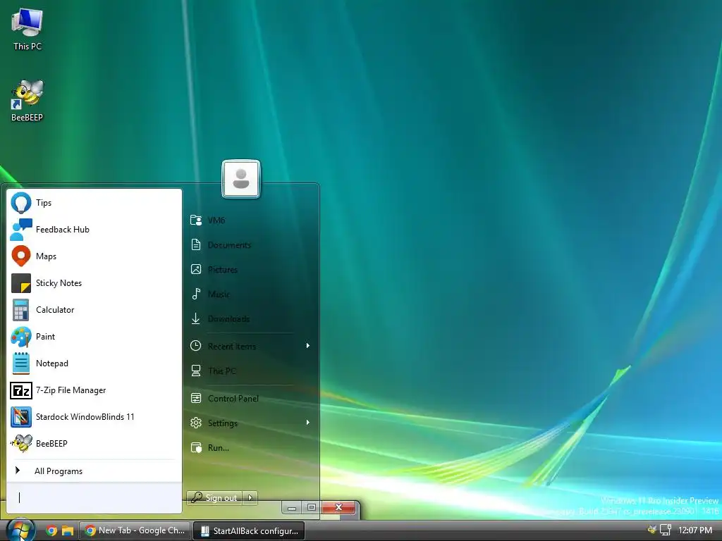Image resolution: width=722 pixels, height=541 pixels.
Task: Click the settings gear icon
Action: [x=196, y=423]
